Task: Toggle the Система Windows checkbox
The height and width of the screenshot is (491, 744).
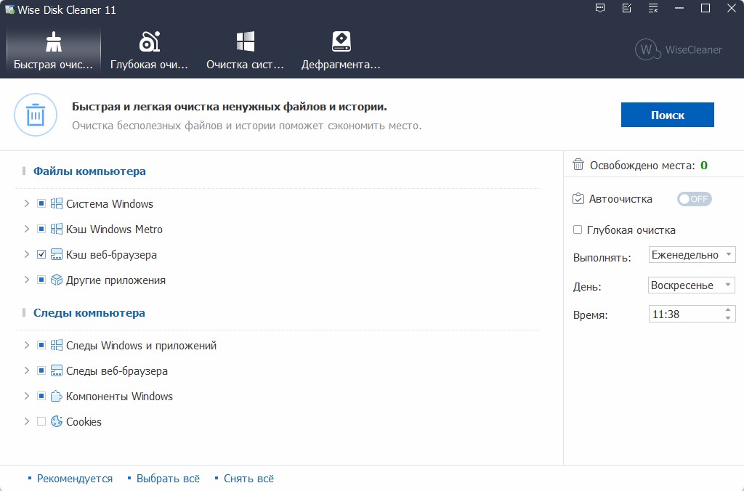Action: (41, 203)
